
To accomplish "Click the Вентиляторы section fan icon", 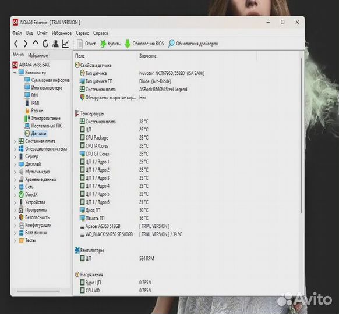I will (77, 251).
